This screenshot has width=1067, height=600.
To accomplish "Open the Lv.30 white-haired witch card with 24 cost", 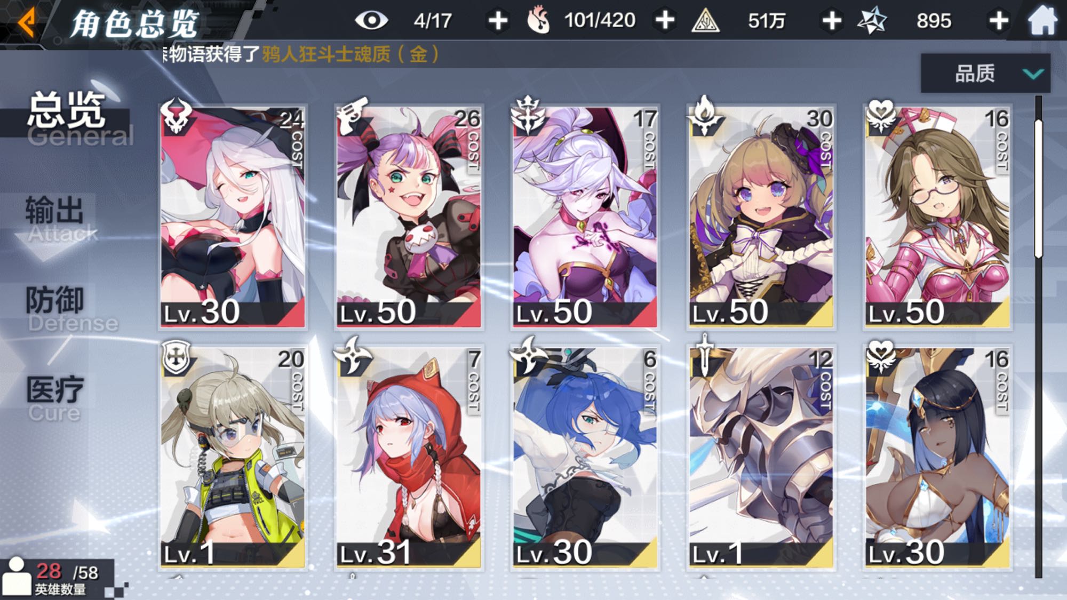I will (x=233, y=217).
